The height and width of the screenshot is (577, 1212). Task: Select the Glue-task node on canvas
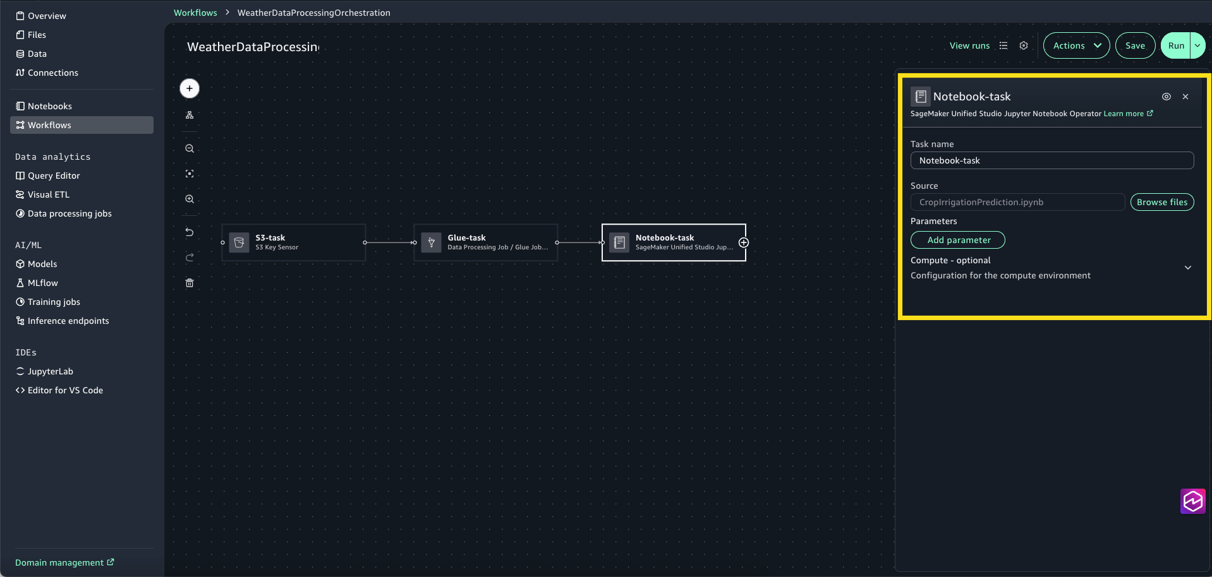485,242
